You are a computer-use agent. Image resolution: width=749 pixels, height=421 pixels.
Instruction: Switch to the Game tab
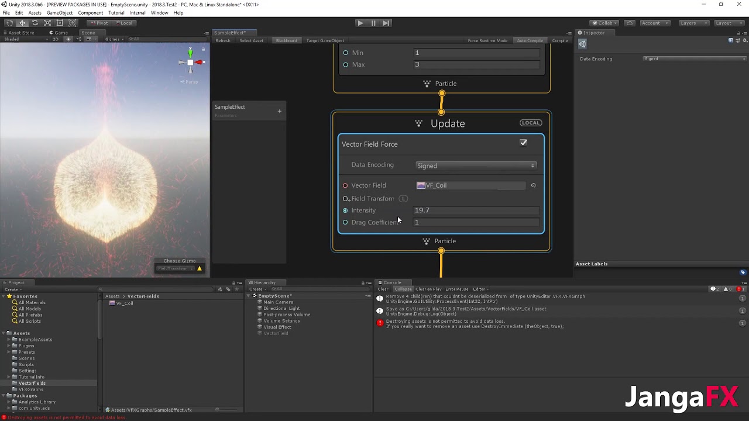(59, 33)
